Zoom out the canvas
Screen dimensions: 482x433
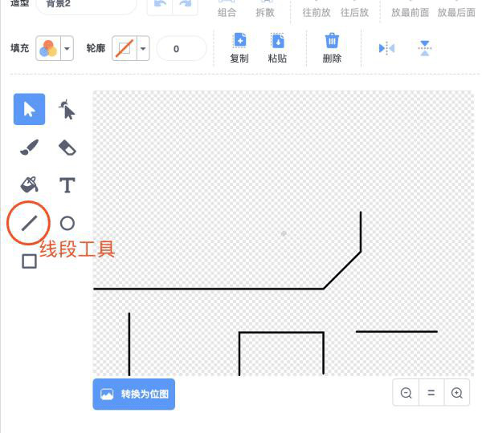point(406,393)
